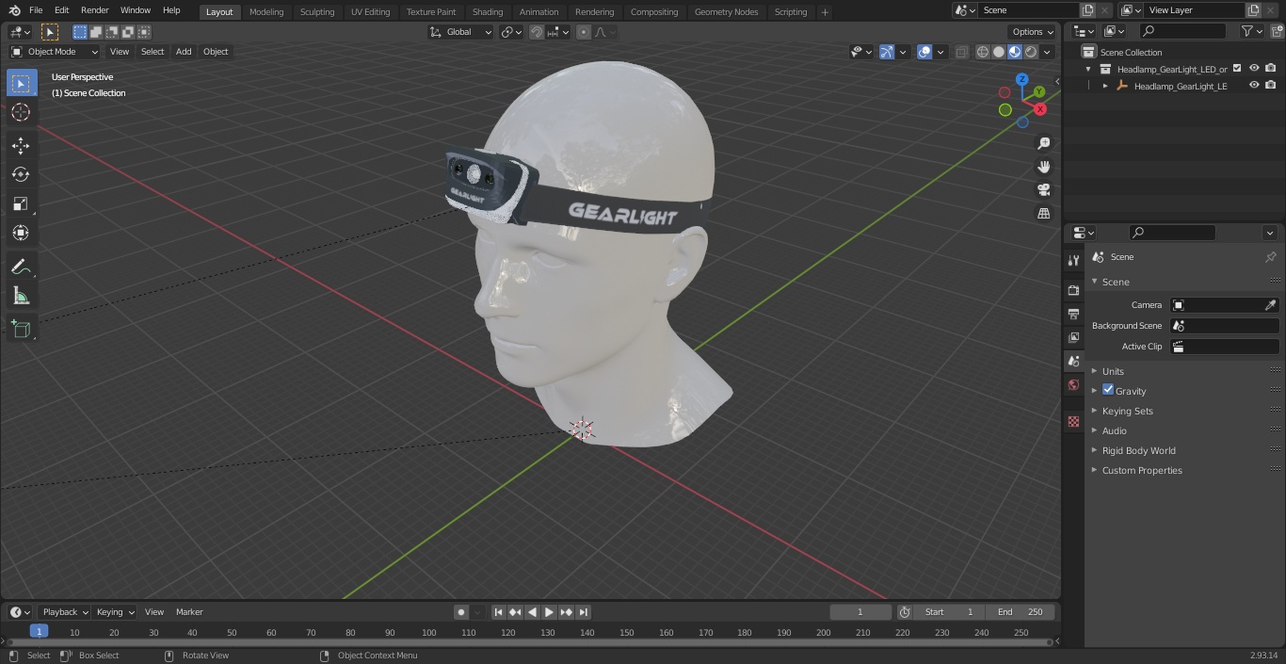Viewport: 1286px width, 664px height.
Task: Click the current frame marker 1 on timeline
Action: click(39, 632)
